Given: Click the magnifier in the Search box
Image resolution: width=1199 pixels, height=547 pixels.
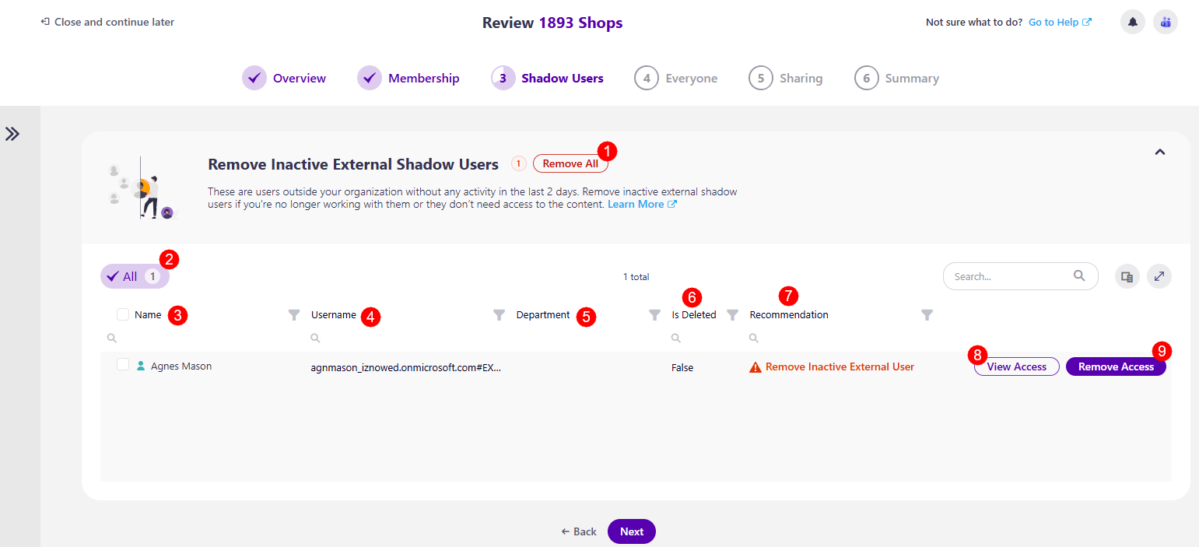Looking at the screenshot, I should [1079, 275].
